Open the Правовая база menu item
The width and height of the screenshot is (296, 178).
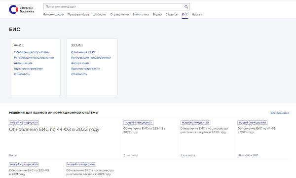pyautogui.click(x=78, y=14)
